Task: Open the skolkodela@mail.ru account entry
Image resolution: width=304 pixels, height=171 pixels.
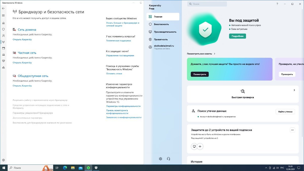Action: pos(163,47)
